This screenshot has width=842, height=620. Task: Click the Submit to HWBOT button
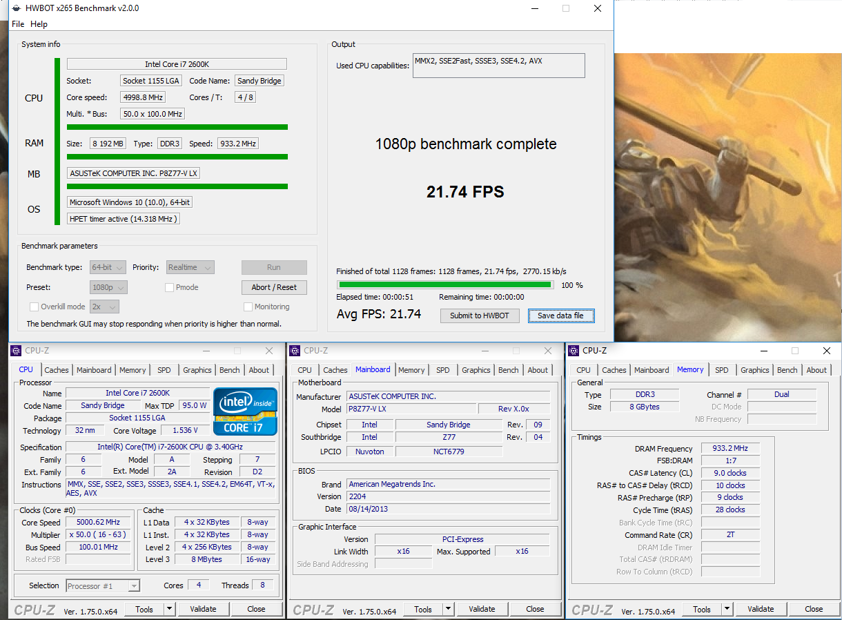(x=480, y=316)
